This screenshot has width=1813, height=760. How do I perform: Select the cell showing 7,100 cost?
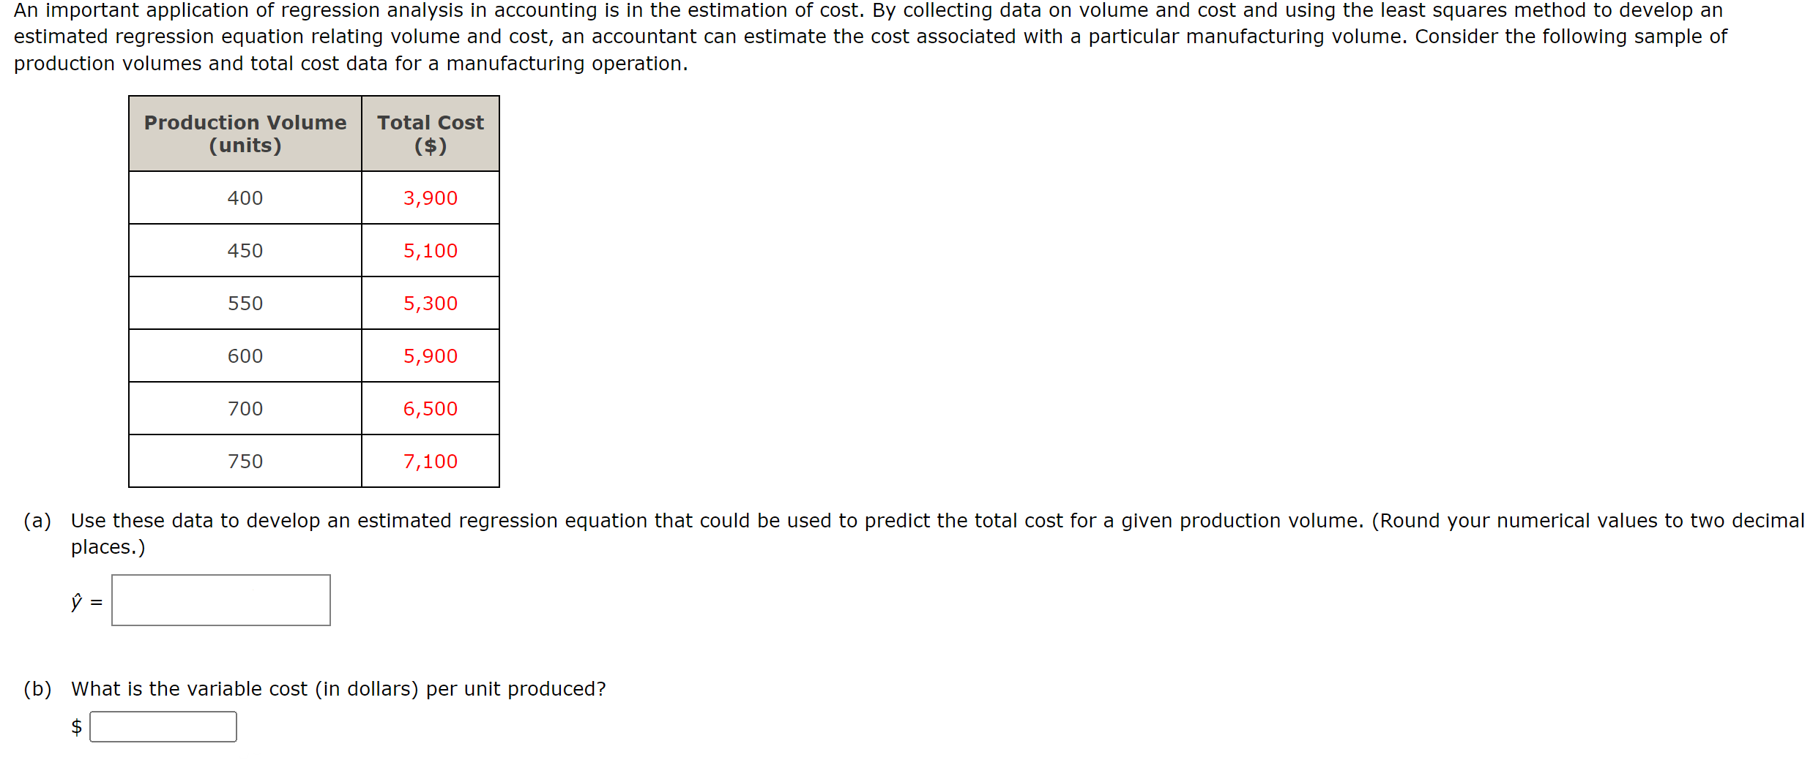[x=430, y=461]
